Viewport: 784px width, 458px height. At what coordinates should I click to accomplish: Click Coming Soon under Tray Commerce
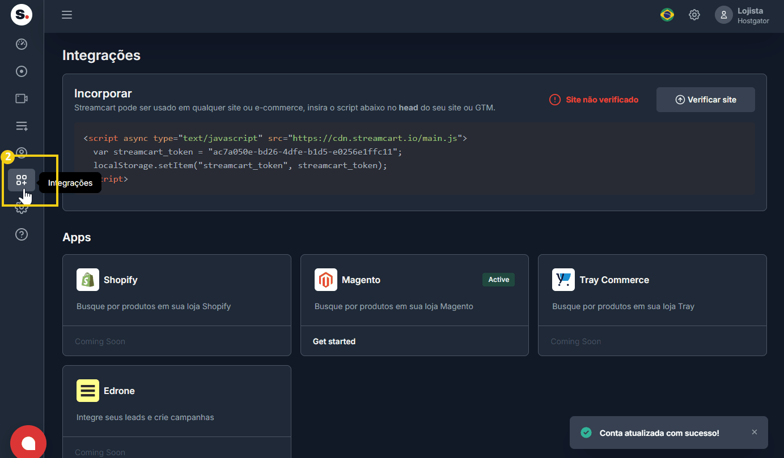click(x=576, y=341)
